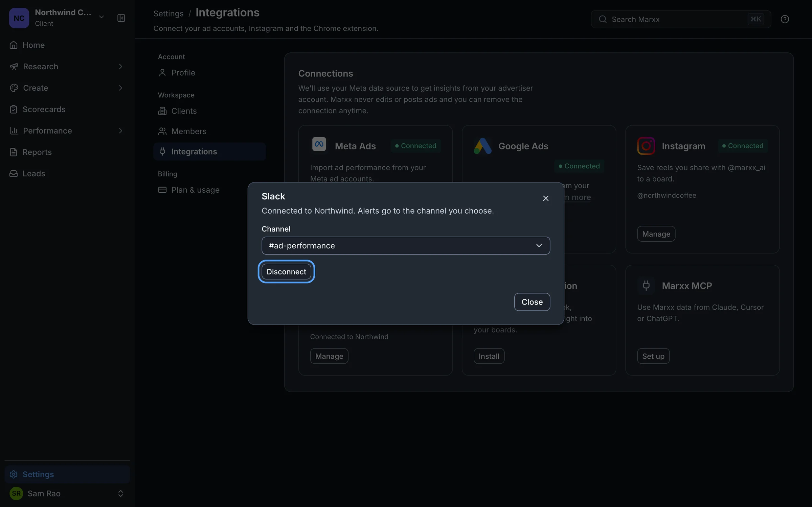Open Scorecards in the sidebar
The width and height of the screenshot is (812, 507).
[x=67, y=109]
